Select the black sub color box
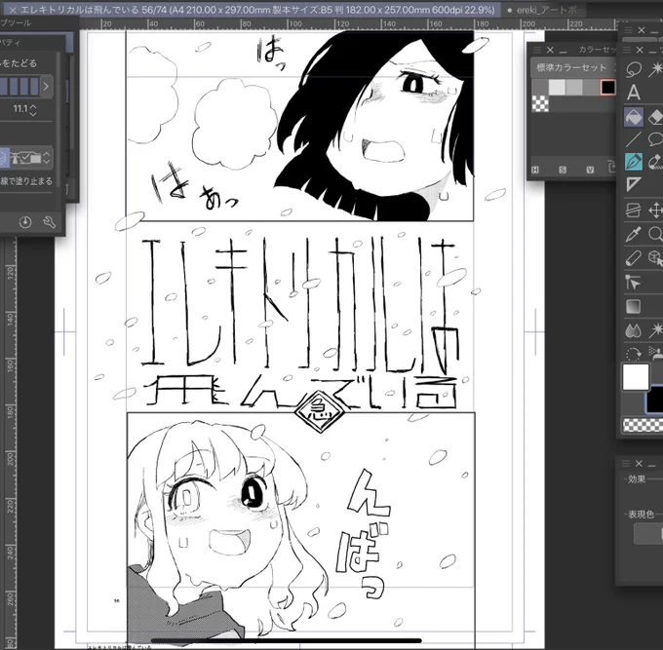 point(654,401)
